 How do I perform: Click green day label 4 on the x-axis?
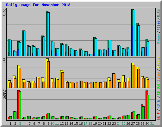[x=25, y=124]
